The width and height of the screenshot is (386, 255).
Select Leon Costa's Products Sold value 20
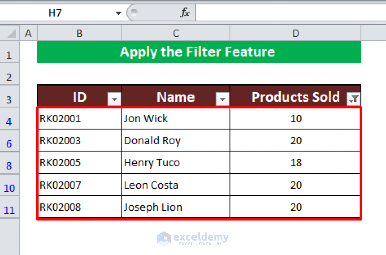click(296, 185)
